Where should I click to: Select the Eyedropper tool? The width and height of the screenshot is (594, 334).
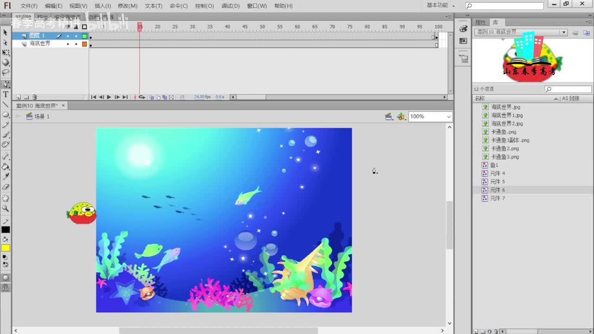coord(6,177)
